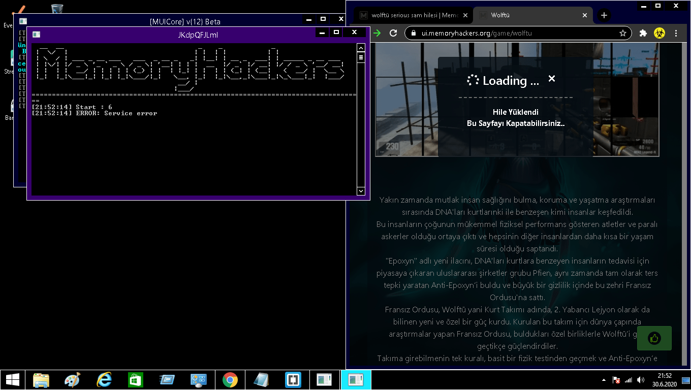Focus the ui.memoryhackers.org address bar
This screenshot has width=691, height=390.
pos(517,33)
